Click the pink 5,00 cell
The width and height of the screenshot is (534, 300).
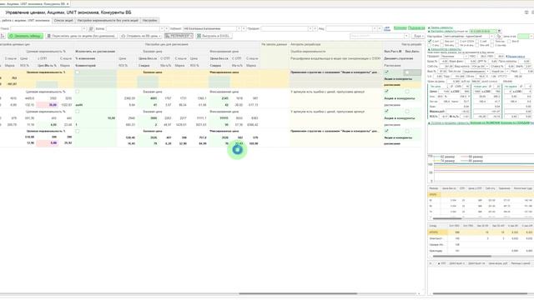[x=48, y=143]
